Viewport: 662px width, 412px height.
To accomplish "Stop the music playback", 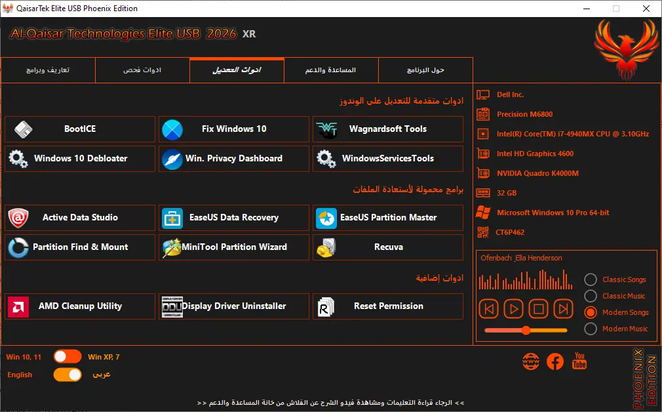I will 538,309.
